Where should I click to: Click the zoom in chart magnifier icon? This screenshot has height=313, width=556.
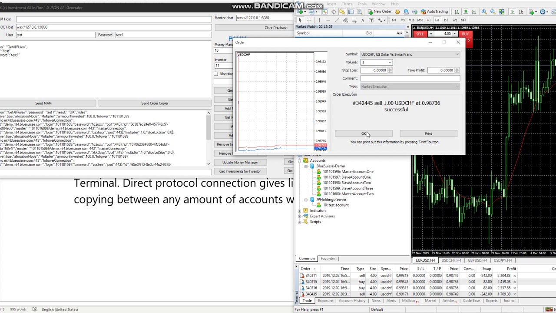point(484,12)
